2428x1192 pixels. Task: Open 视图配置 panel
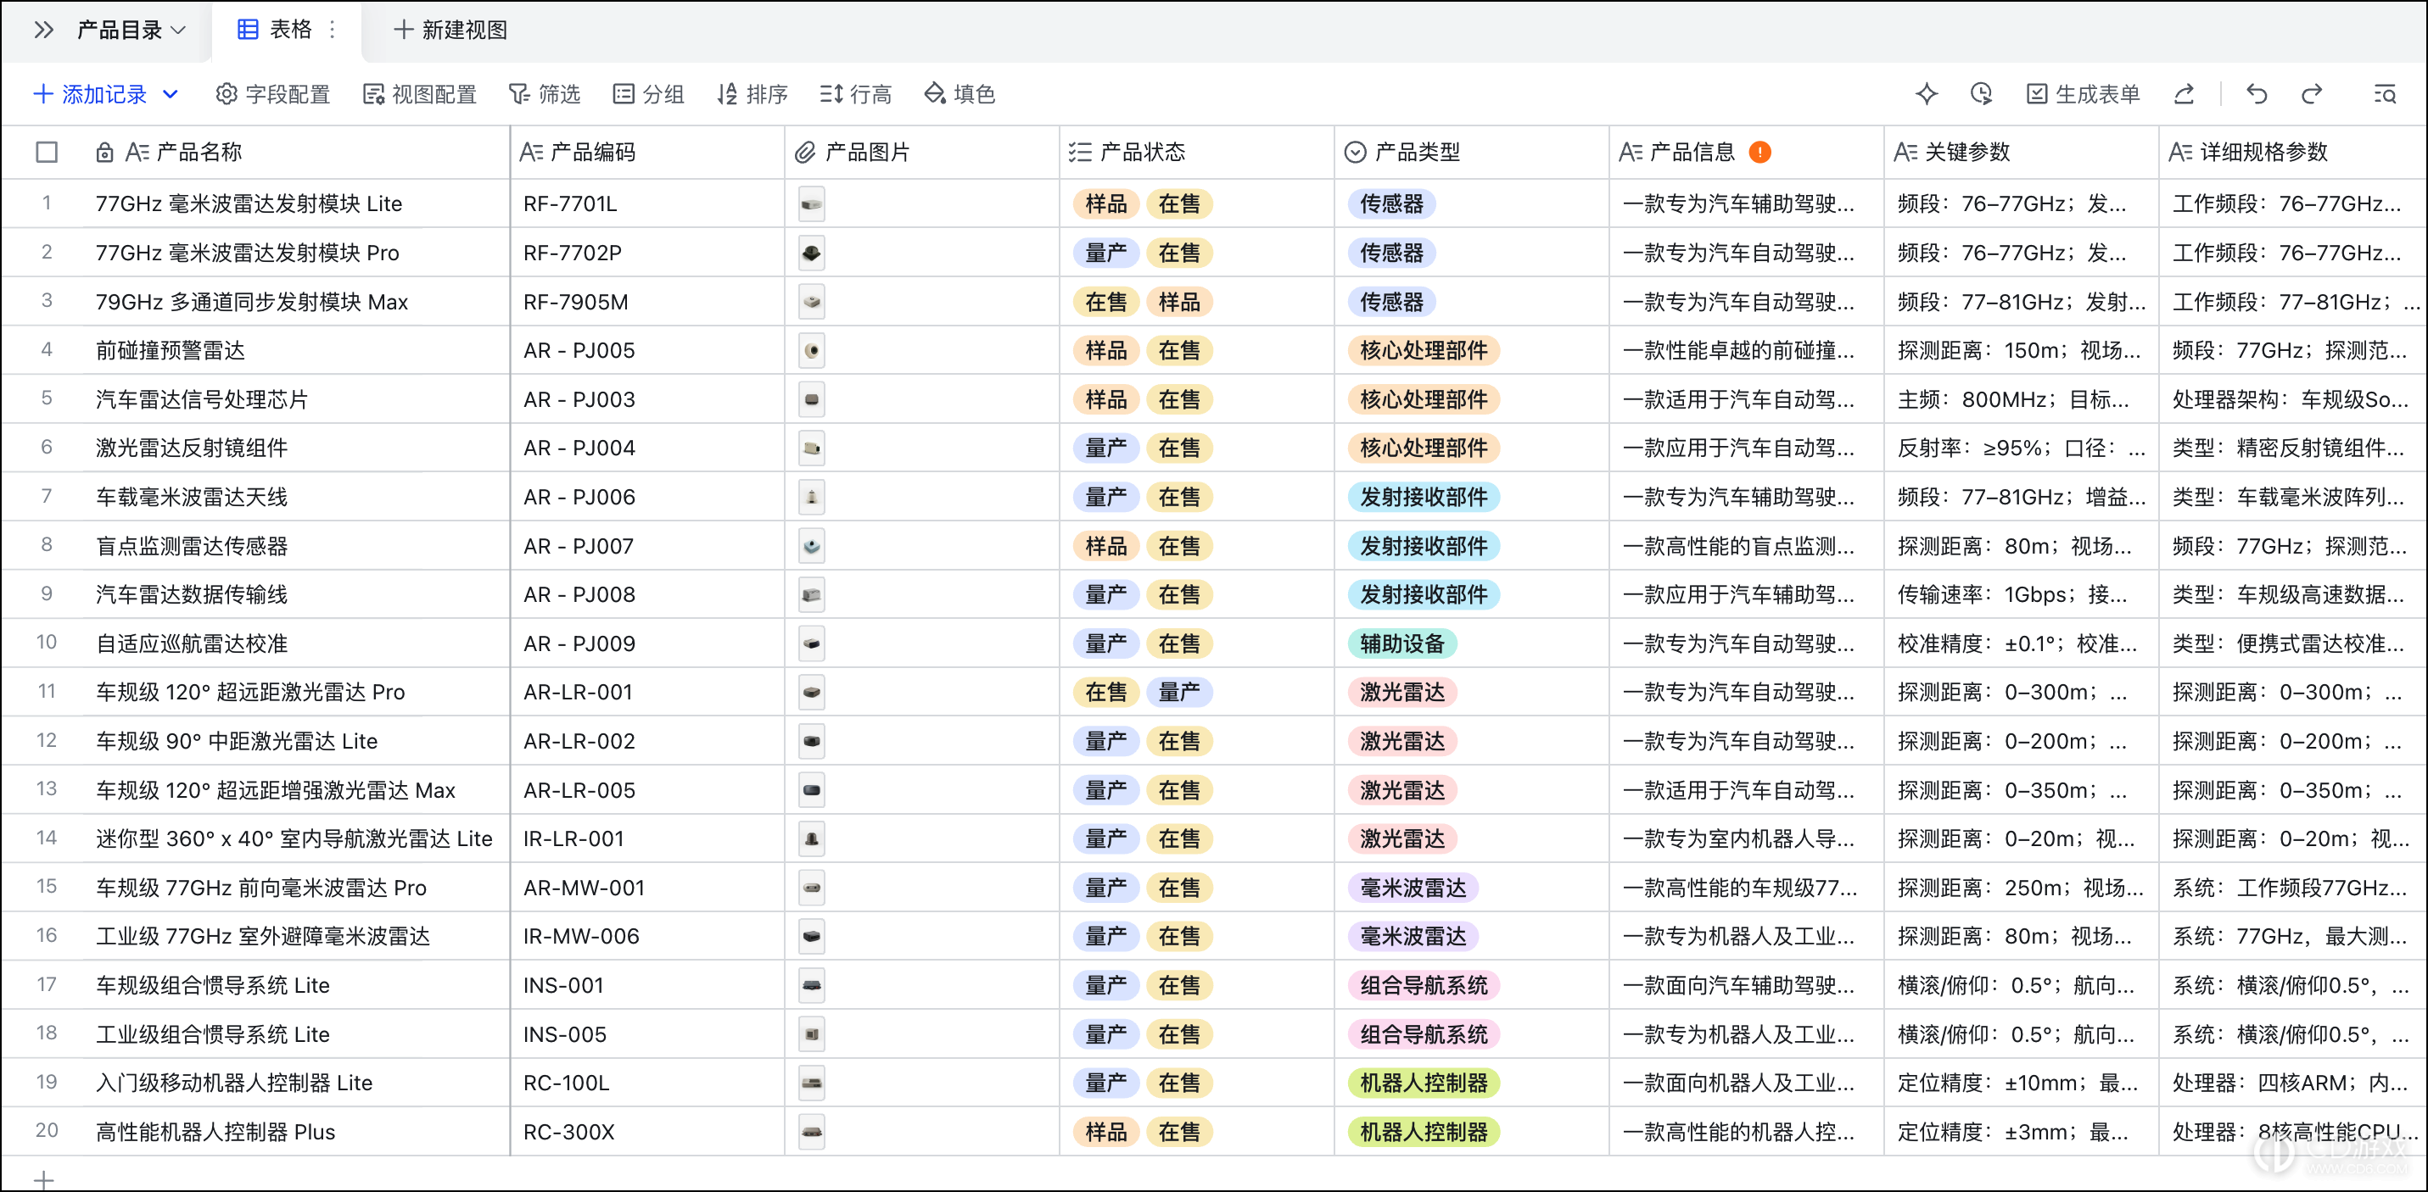tap(419, 94)
